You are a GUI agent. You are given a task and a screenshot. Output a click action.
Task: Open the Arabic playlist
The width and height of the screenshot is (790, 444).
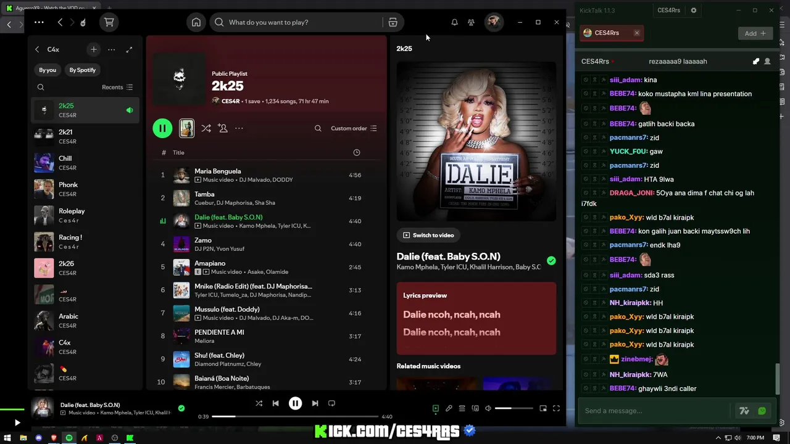pos(86,321)
